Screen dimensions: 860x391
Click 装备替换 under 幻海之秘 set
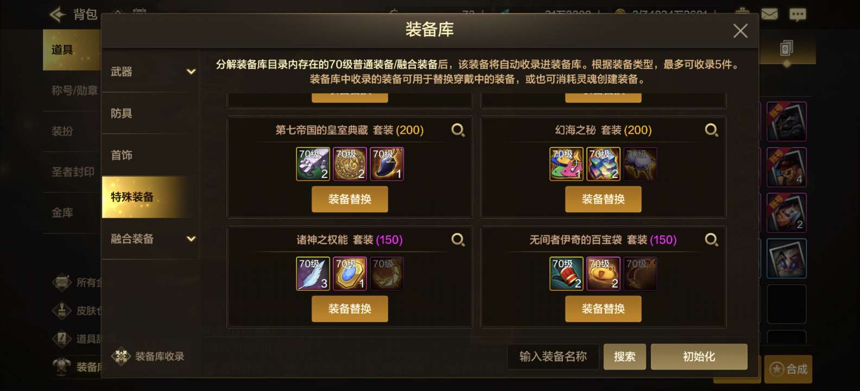(x=603, y=199)
